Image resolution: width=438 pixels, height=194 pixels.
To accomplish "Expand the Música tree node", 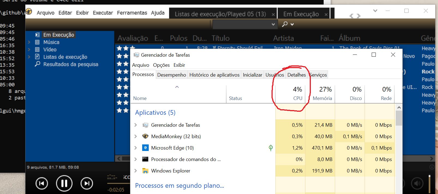I will tap(29, 42).
